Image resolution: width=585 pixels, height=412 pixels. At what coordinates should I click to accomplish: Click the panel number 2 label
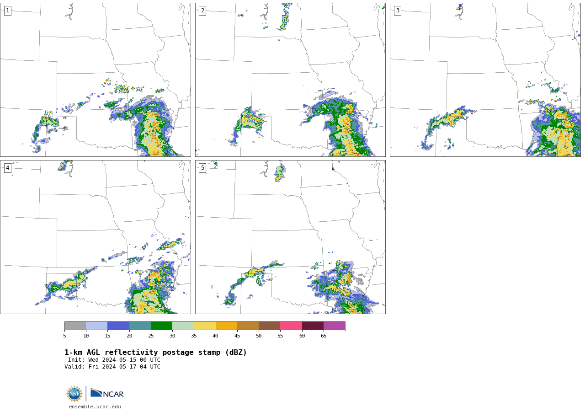(x=202, y=11)
